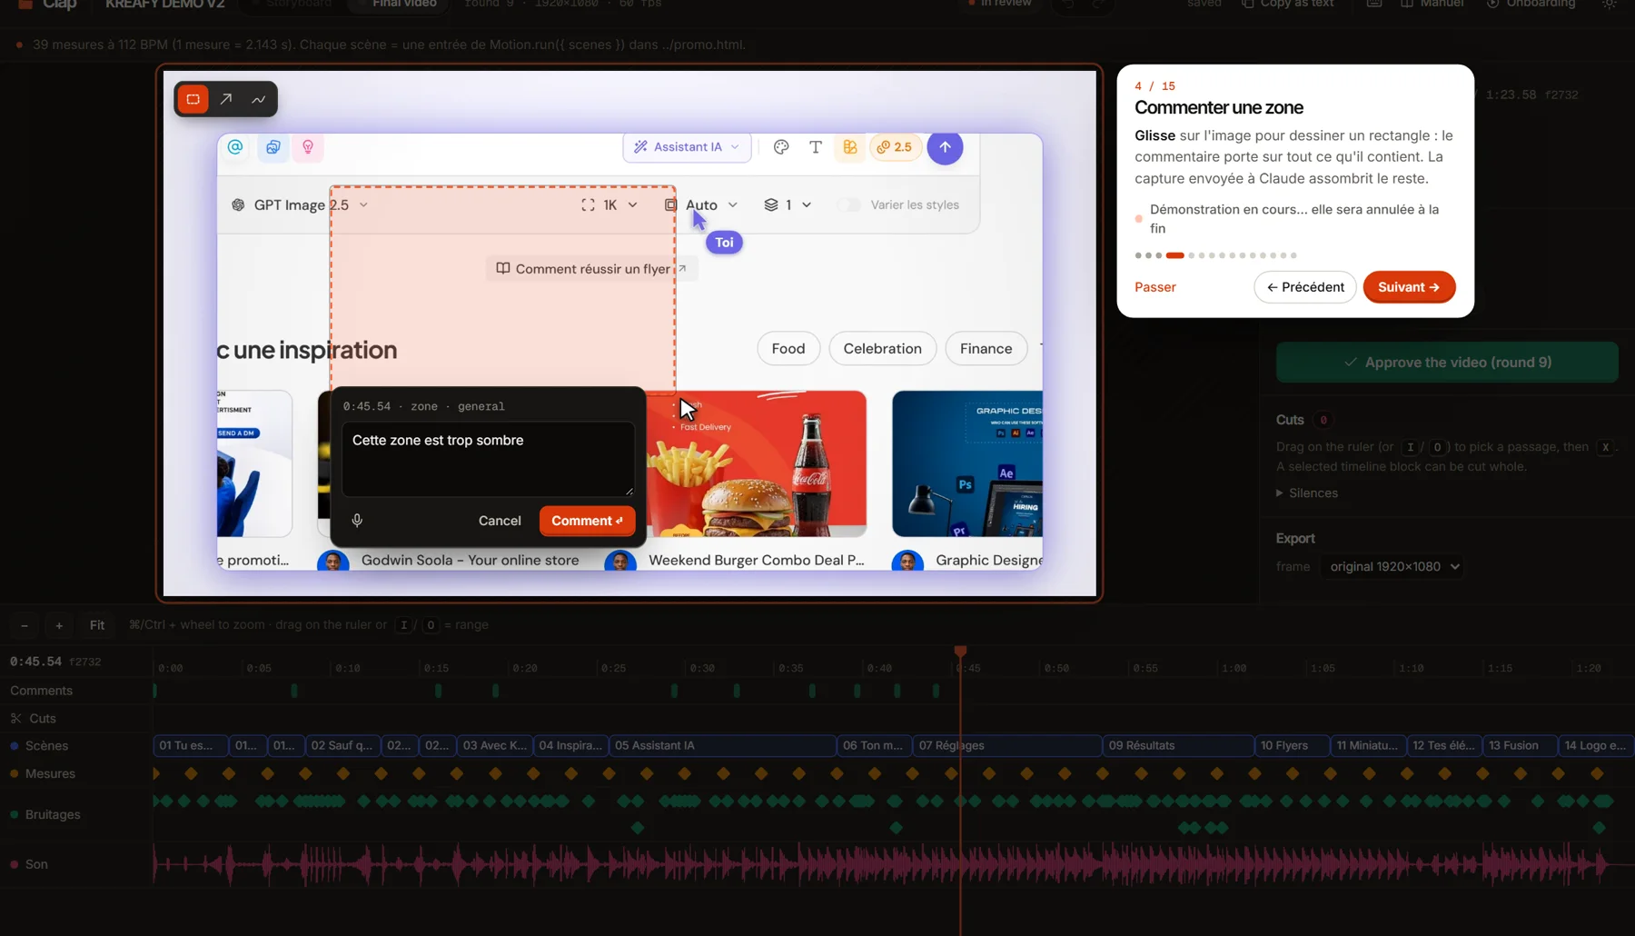Open the GPT Image 2.5 model dropdown
The width and height of the screenshot is (1635, 936).
301,204
